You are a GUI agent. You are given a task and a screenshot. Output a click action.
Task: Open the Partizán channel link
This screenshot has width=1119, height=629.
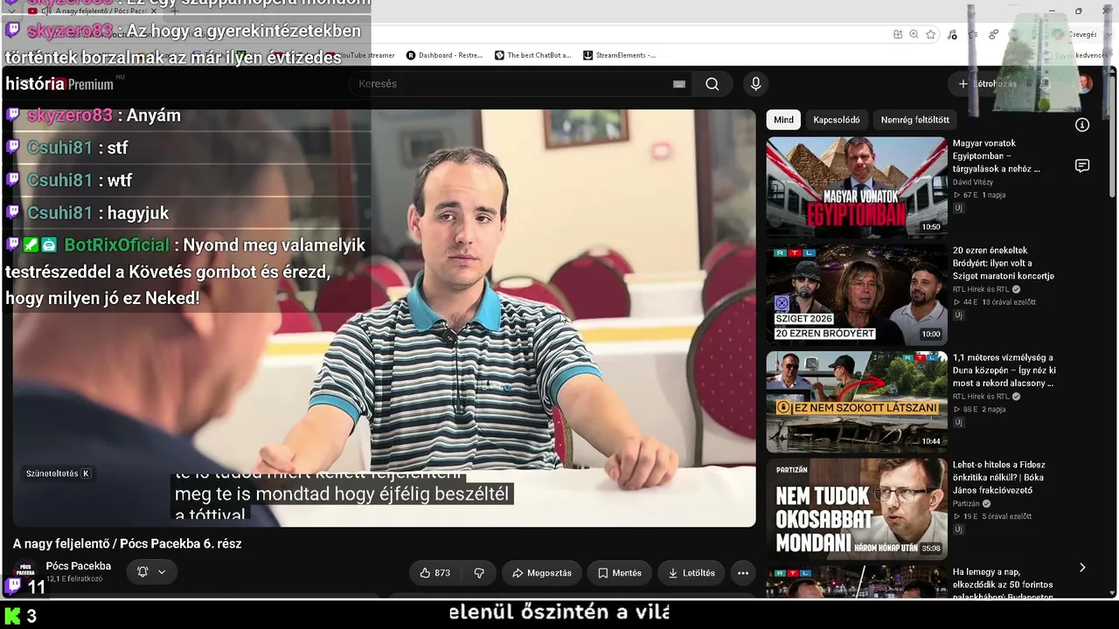tap(966, 504)
